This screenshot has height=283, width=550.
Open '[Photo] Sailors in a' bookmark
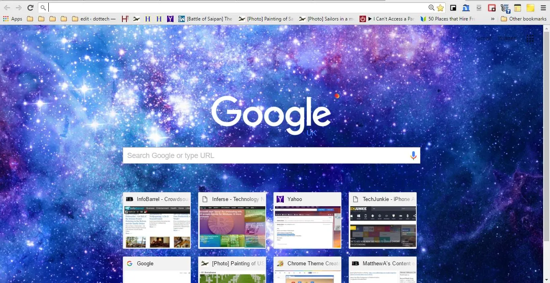pyautogui.click(x=326, y=19)
